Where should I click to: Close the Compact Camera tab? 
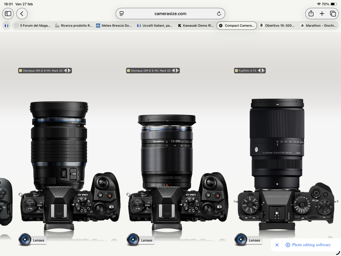(x=221, y=26)
